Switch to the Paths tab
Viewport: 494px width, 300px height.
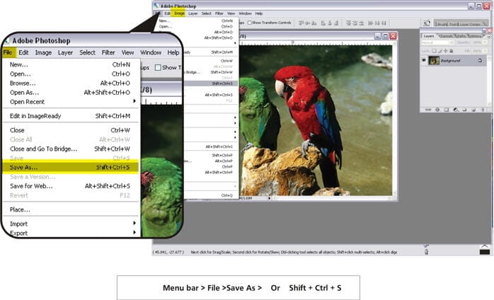[460, 35]
